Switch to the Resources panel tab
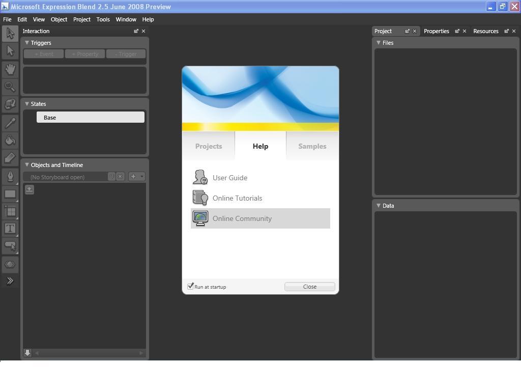Image resolution: width=521 pixels, height=391 pixels. point(485,31)
